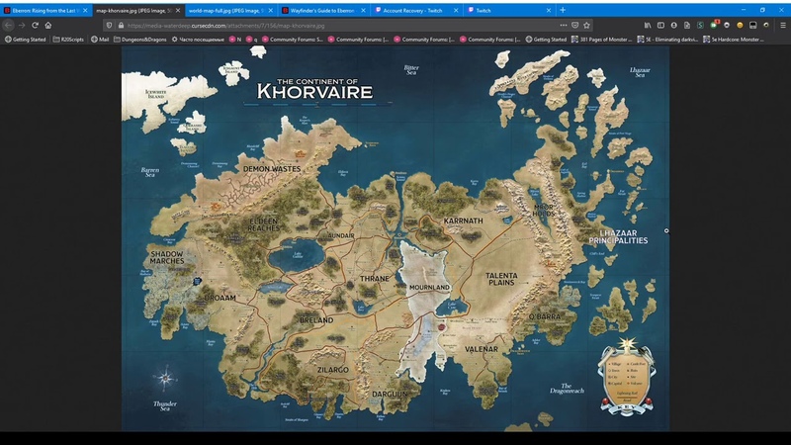View site security padlock information

(121, 26)
